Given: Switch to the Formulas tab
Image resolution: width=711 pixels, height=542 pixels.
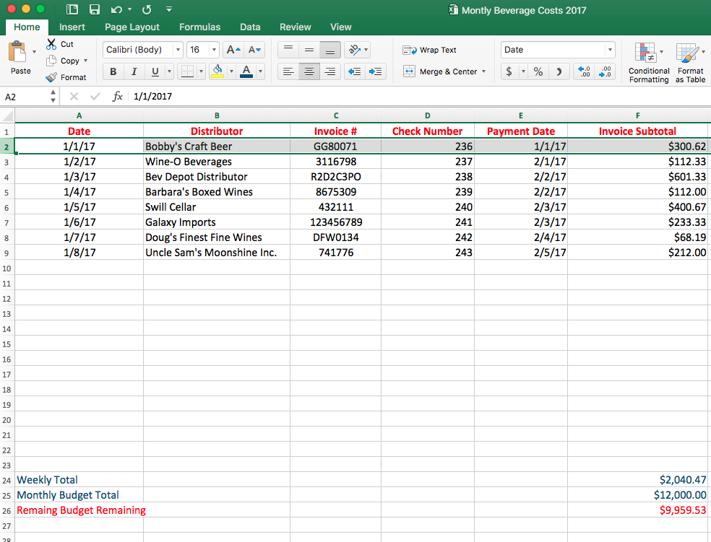Looking at the screenshot, I should click(x=199, y=27).
